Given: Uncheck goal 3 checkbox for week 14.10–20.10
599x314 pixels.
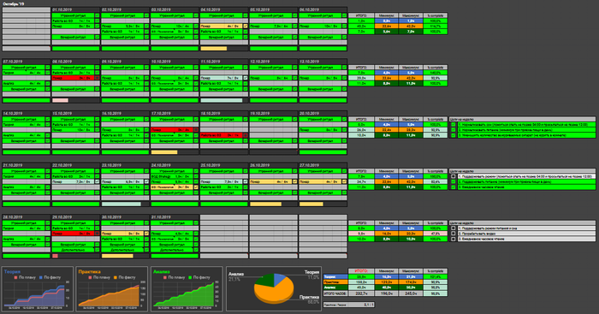Looking at the screenshot, I should tap(453, 135).
